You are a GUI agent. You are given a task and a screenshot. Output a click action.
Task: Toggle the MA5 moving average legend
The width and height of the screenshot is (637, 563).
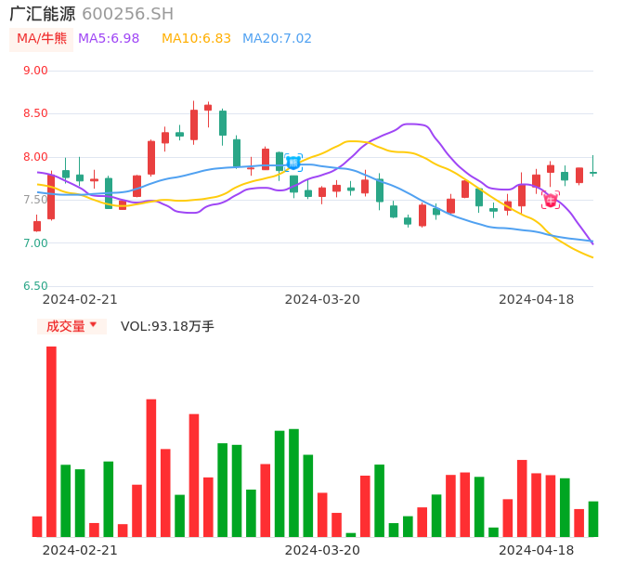coord(109,39)
